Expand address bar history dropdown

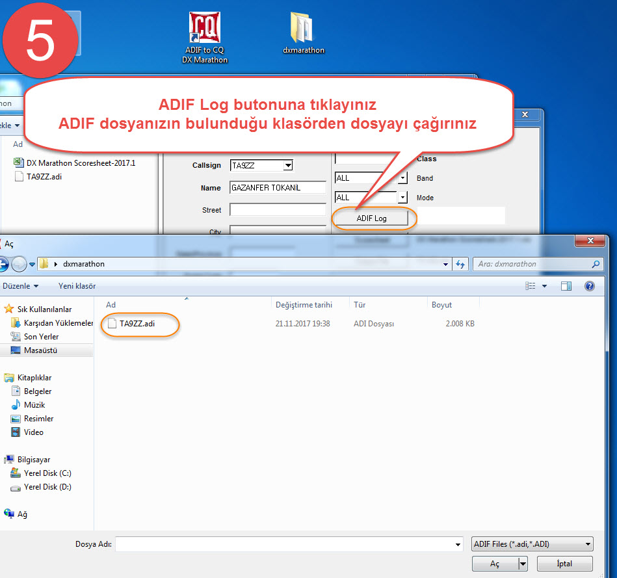tap(445, 264)
